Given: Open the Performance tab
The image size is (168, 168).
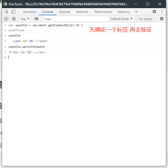Looking at the screenshot, I should point(103,12).
